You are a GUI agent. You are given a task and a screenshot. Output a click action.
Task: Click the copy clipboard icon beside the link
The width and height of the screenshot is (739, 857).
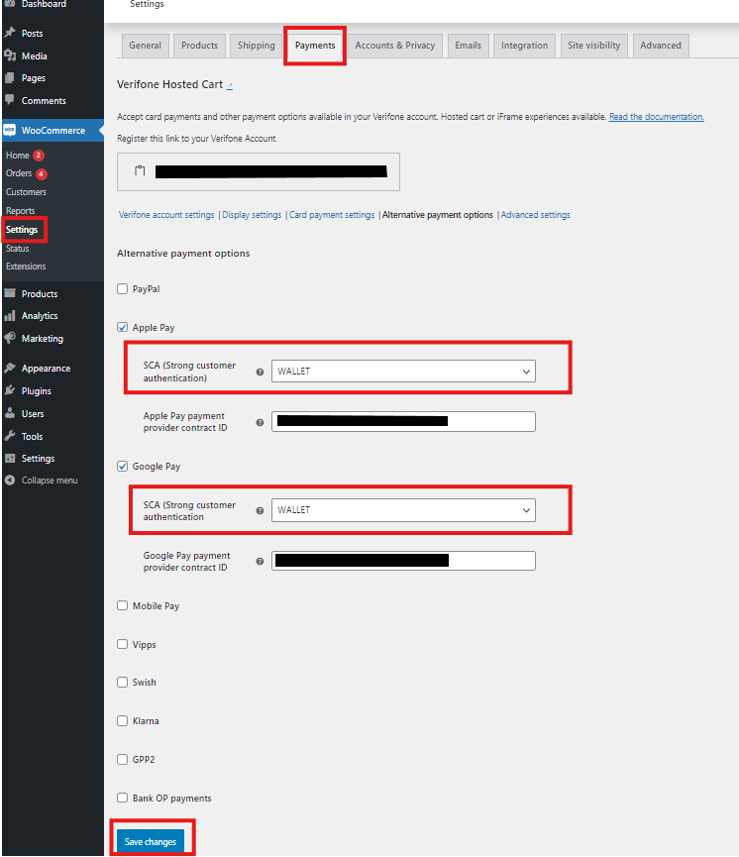[140, 171]
